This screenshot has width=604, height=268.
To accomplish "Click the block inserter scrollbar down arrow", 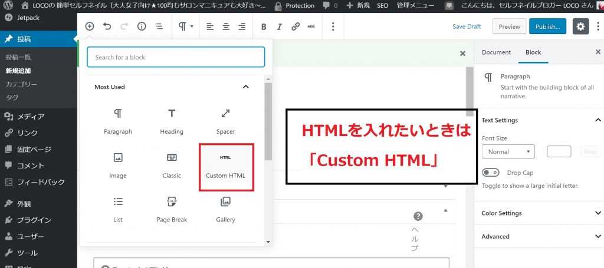I will point(268,242).
